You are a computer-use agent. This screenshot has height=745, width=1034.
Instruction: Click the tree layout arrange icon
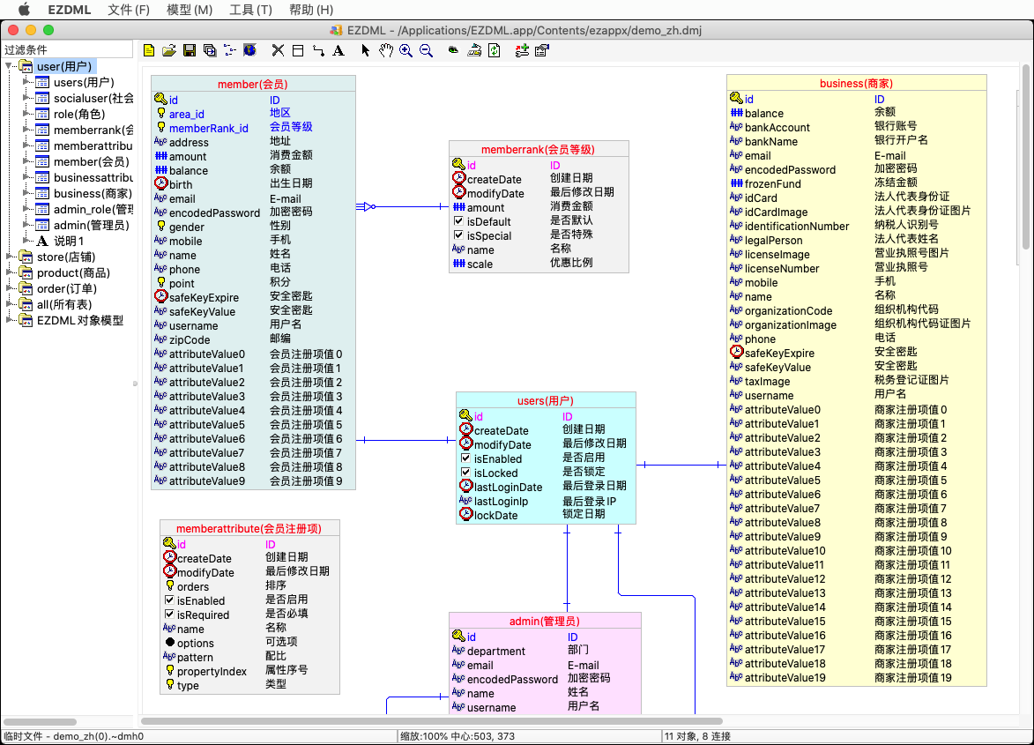[x=229, y=51]
